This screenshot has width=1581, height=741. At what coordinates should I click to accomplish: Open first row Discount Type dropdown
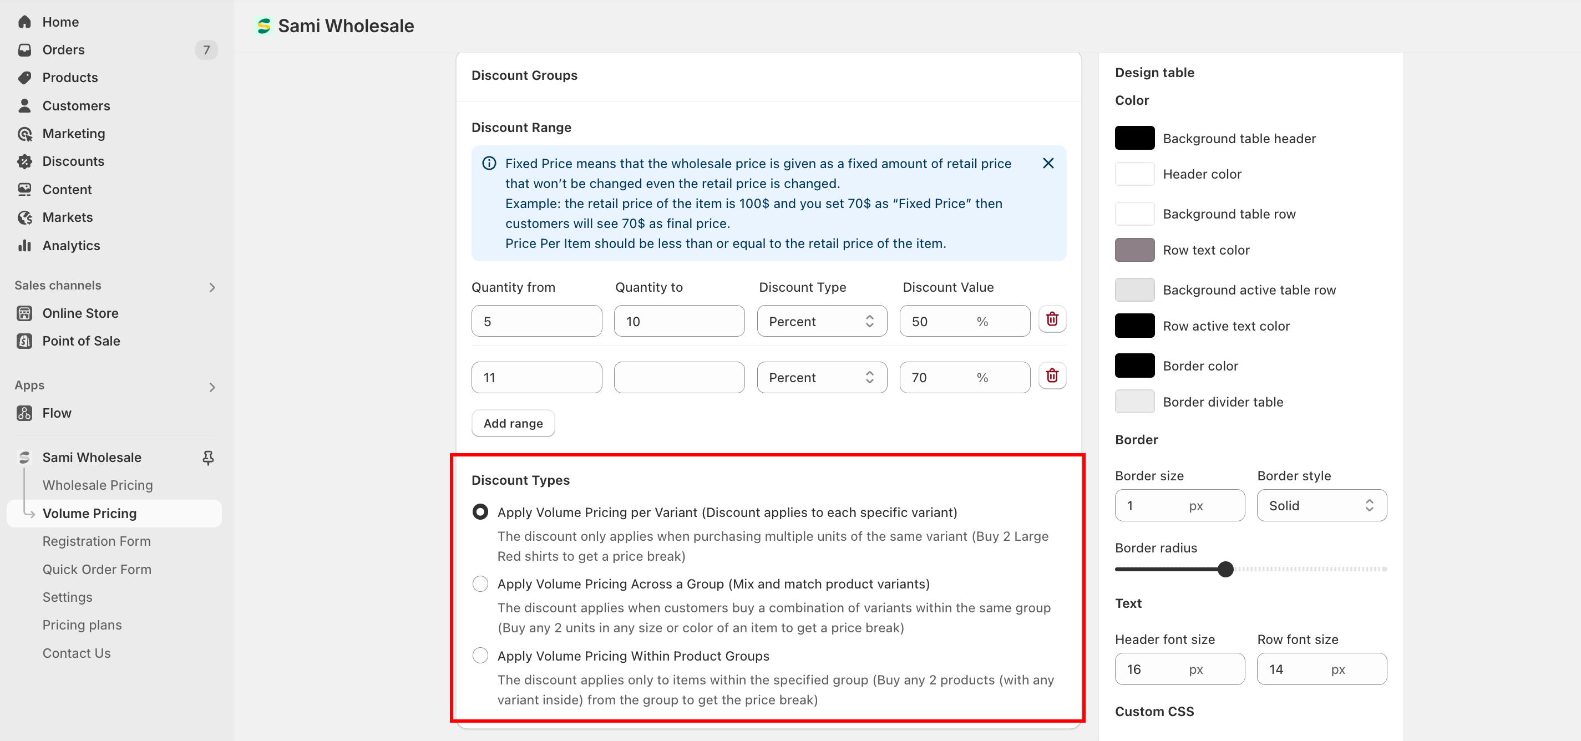(821, 322)
